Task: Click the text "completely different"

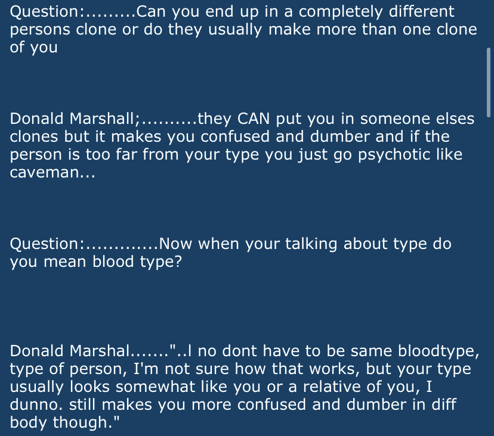Action: point(376,12)
